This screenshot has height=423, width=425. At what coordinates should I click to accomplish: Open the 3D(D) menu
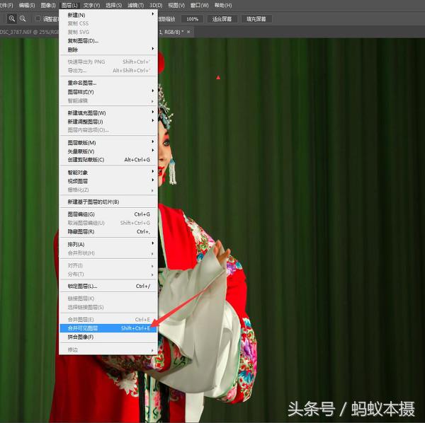156,5
